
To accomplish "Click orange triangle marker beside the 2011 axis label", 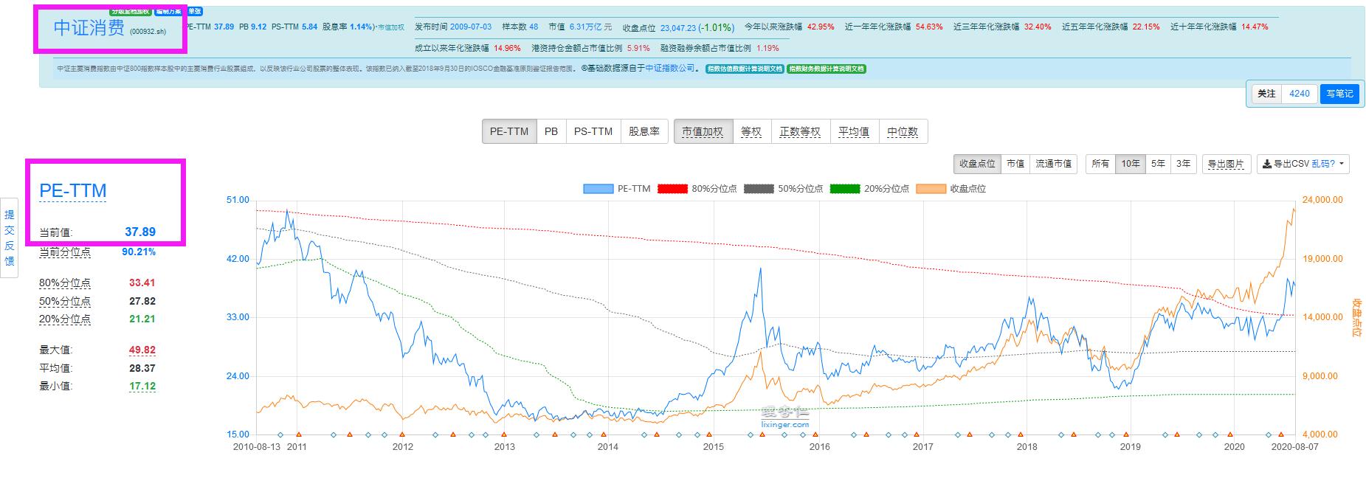I will tap(299, 434).
